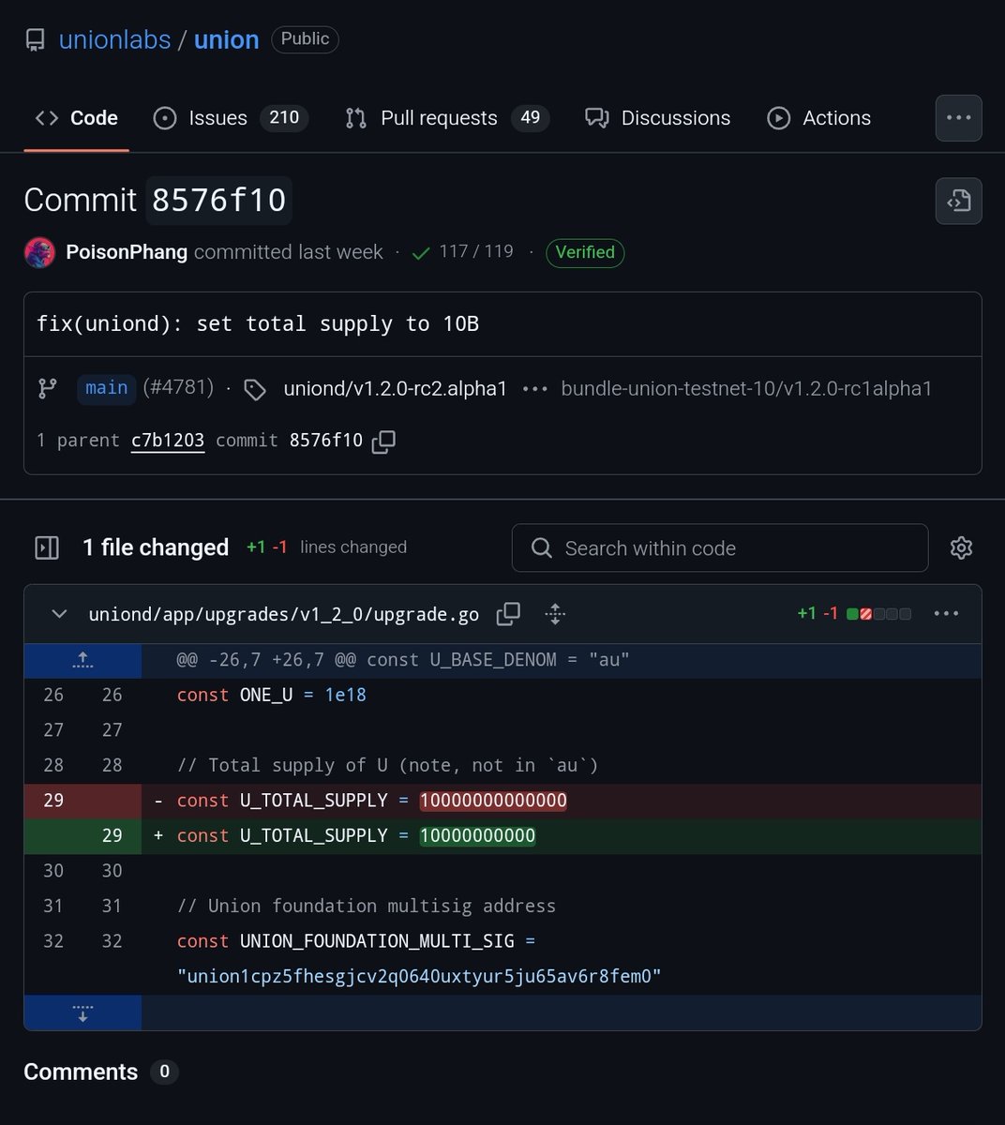
Task: Open parent commit c7b1203
Action: 168,441
